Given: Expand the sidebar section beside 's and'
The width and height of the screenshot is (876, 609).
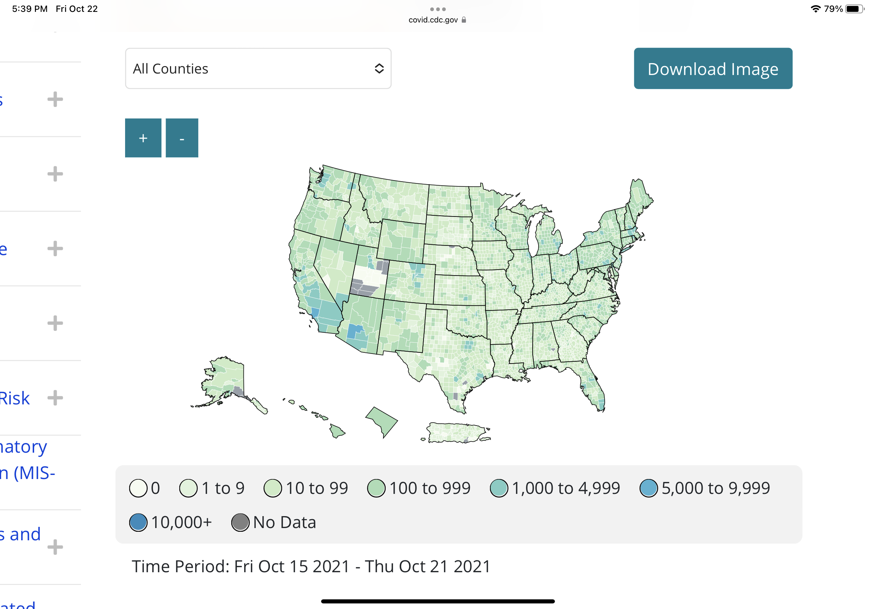Looking at the screenshot, I should [x=55, y=547].
